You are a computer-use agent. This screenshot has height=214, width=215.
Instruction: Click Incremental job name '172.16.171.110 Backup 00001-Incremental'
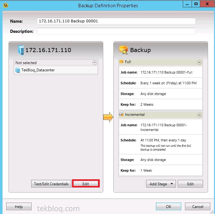point(164,127)
